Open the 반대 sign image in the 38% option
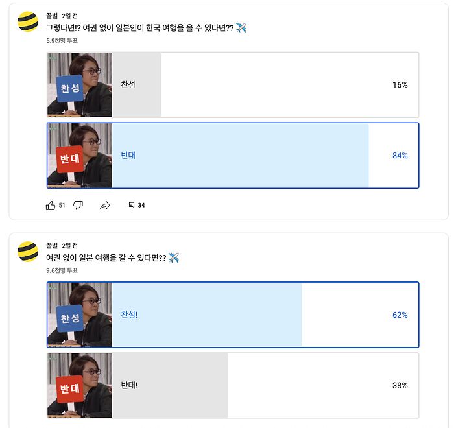The width and height of the screenshot is (454, 428). [80, 385]
